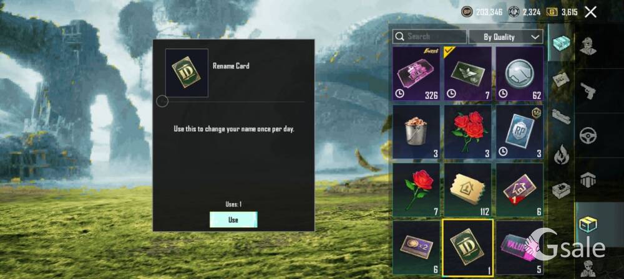
Task: Select the handshake coin item
Action: (519, 73)
